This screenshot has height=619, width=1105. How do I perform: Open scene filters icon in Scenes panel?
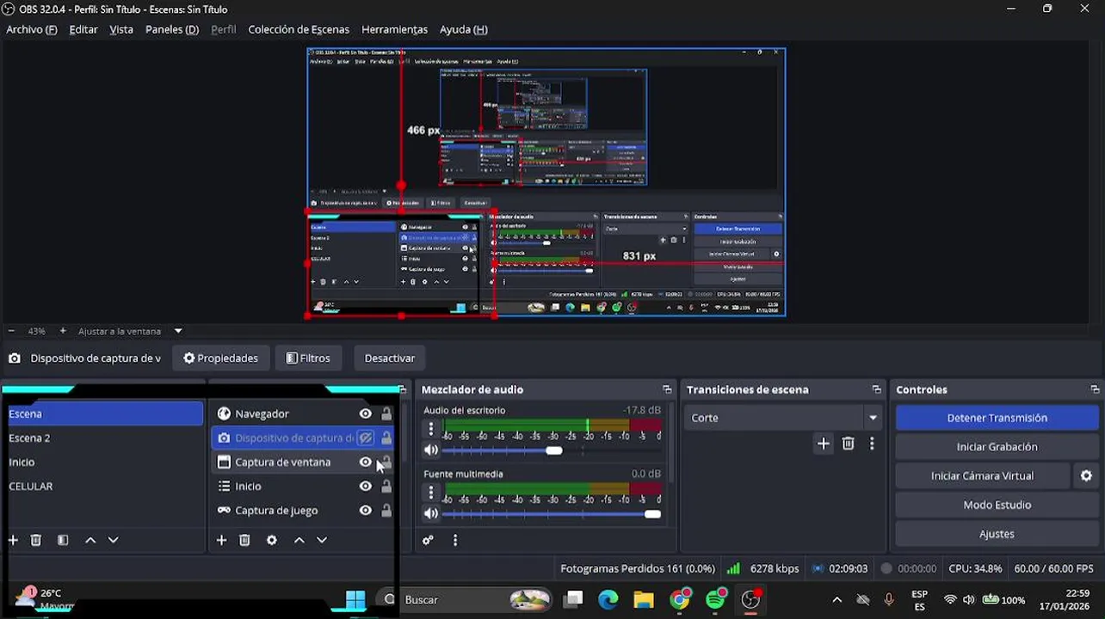click(63, 540)
